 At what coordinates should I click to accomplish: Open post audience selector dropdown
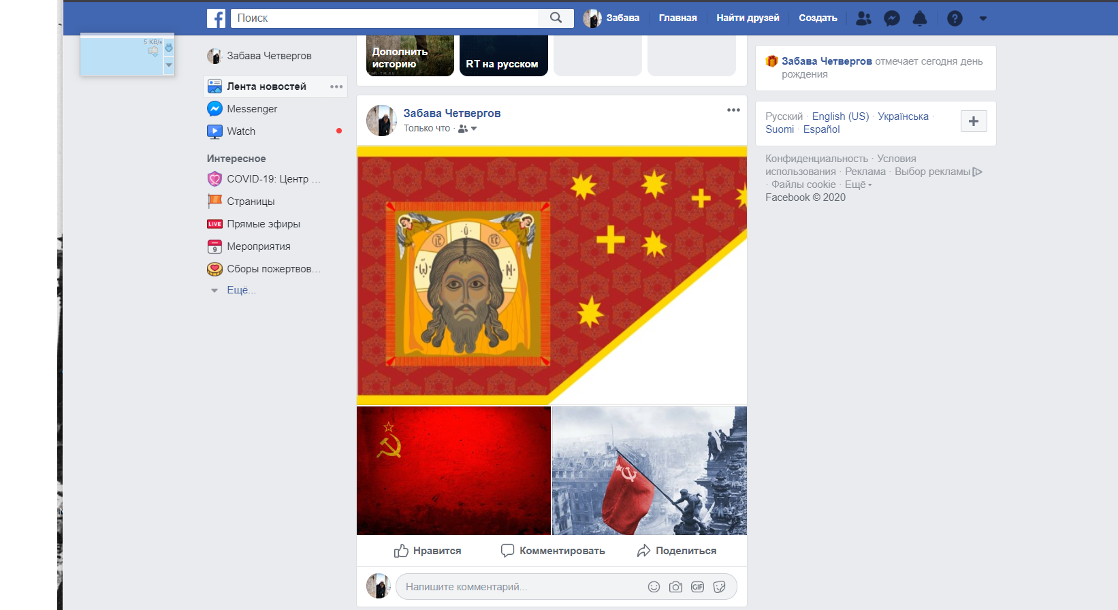468,129
